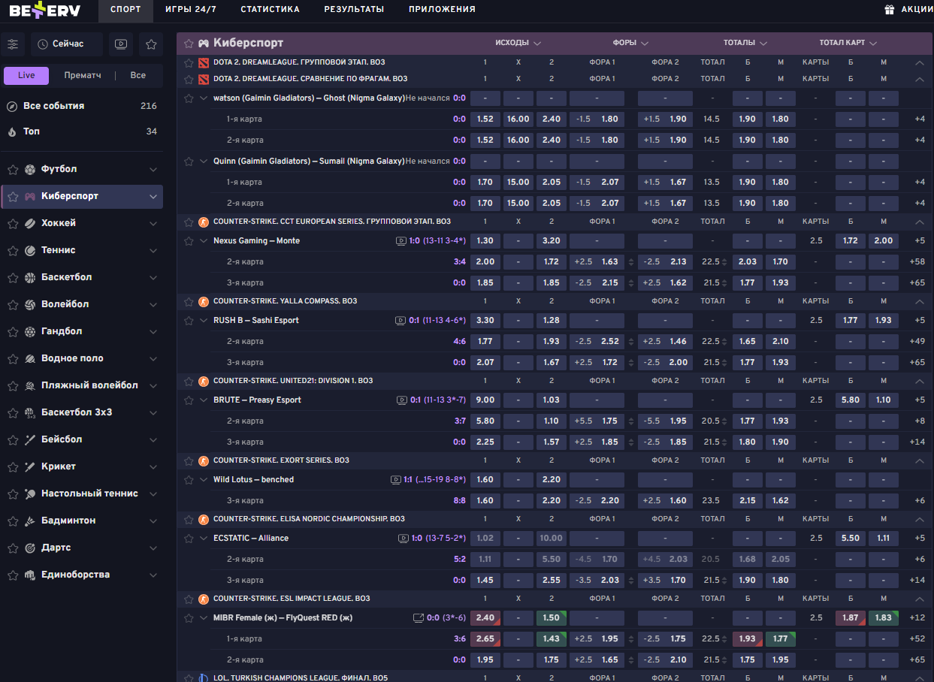Open the Результаты tab
The height and width of the screenshot is (682, 934).
(x=354, y=10)
